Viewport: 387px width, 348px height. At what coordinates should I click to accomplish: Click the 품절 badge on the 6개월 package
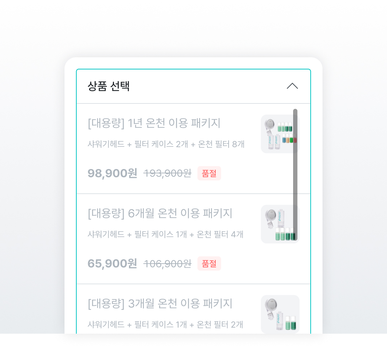[x=209, y=264]
